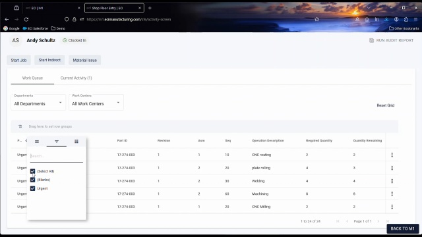Click the filter Search input field

point(57,156)
